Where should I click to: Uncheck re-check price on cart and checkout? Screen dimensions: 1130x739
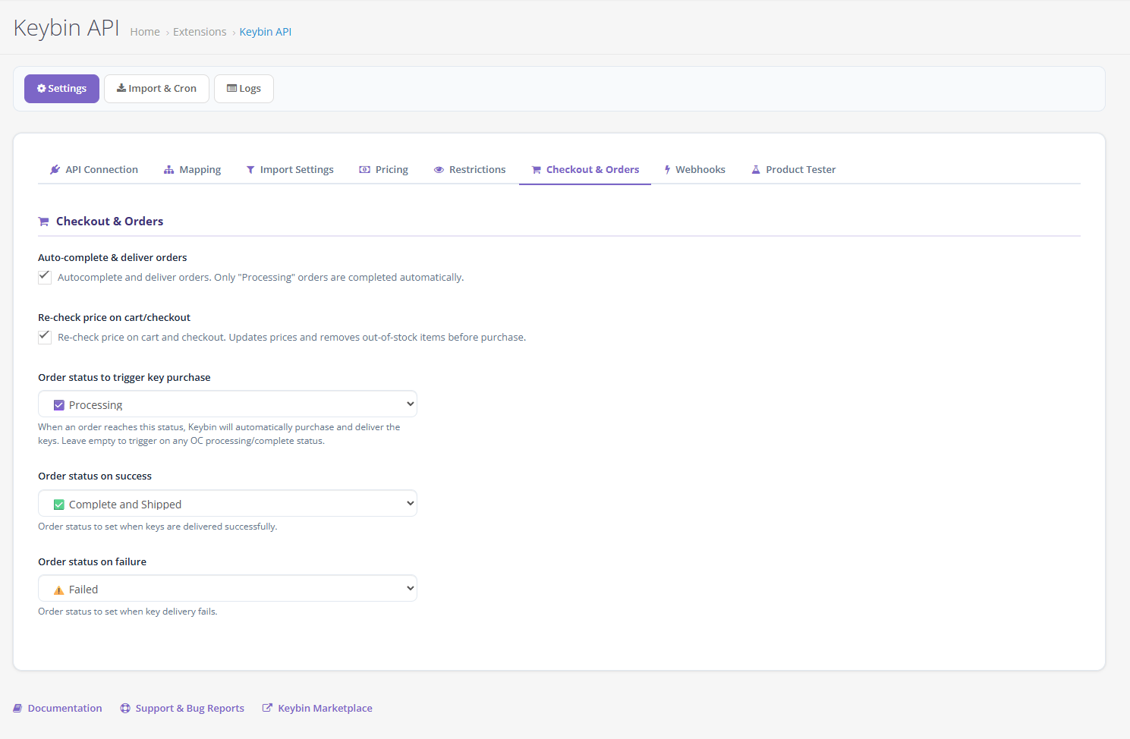tap(45, 337)
